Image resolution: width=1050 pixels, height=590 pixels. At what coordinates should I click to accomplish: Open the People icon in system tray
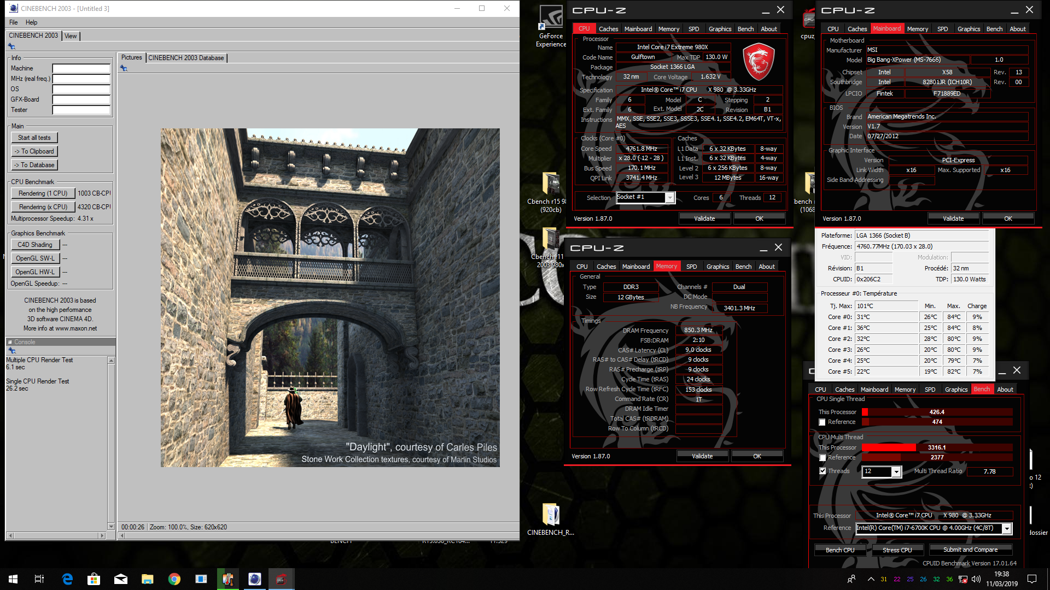(851, 579)
